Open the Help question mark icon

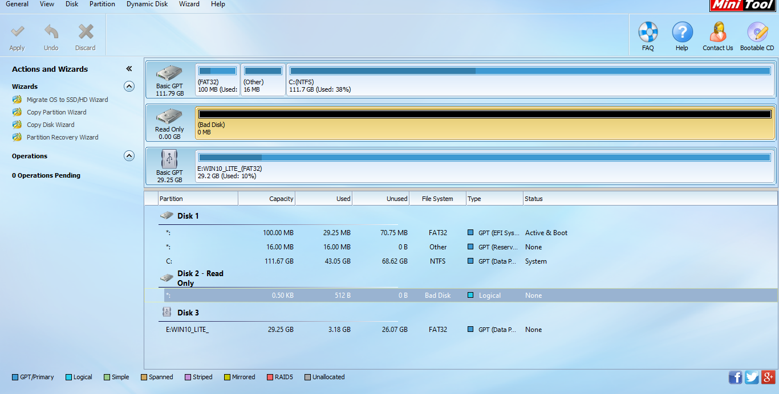tap(682, 32)
